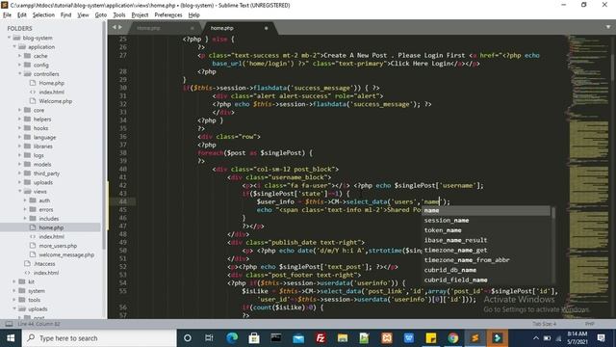Collapse the controllers folder
This screenshot has height=347, width=616.
click(19, 74)
